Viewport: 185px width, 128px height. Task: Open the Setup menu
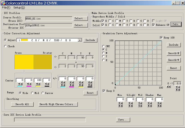pyautogui.click(x=19, y=8)
